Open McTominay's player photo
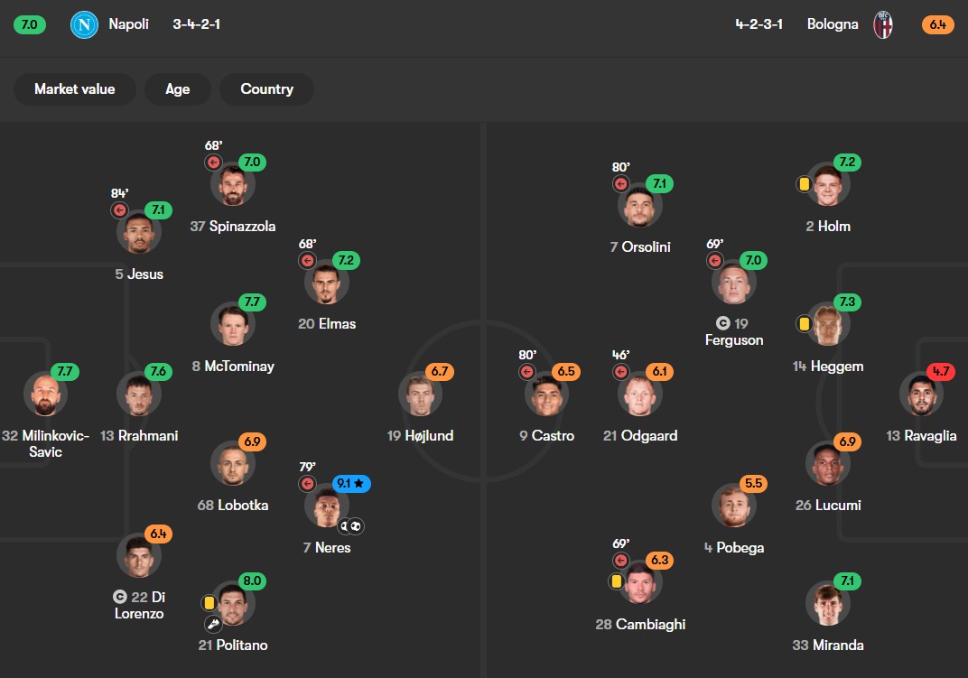This screenshot has height=678, width=968. coord(233,325)
